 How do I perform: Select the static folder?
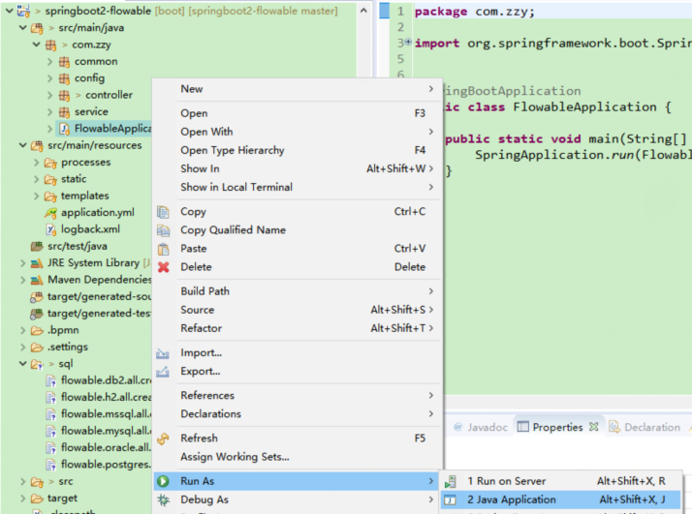click(x=74, y=179)
